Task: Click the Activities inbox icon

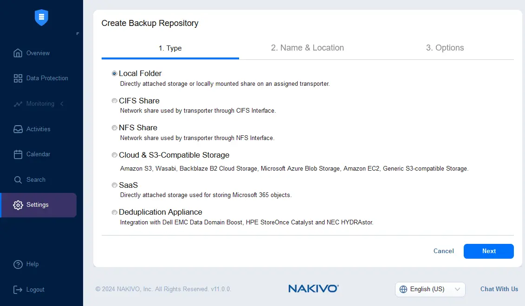Action: [18, 129]
